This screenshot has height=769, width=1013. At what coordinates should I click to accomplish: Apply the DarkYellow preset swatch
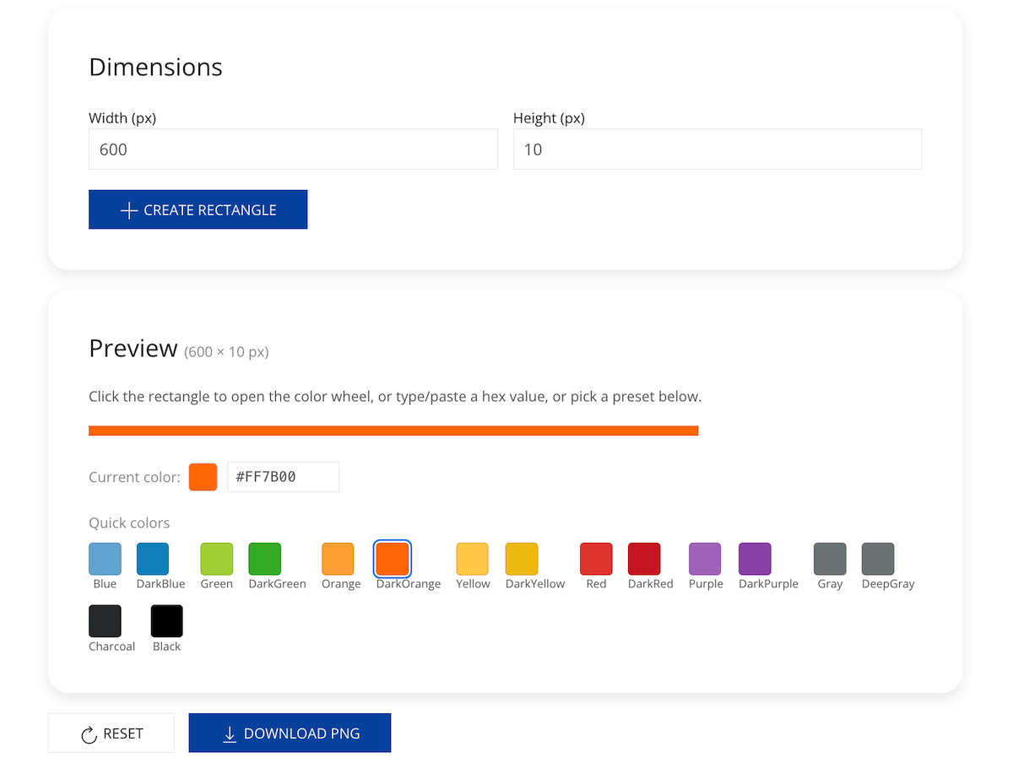521,559
